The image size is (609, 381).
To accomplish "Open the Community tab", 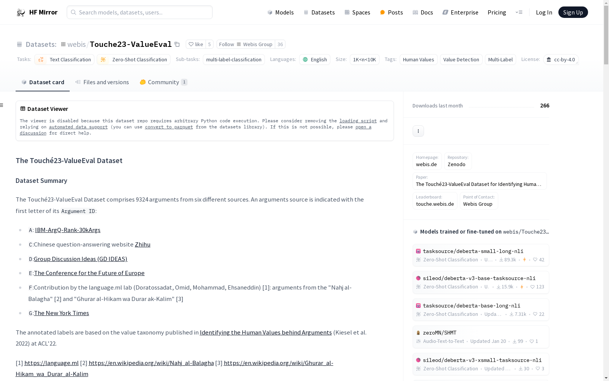I will (x=164, y=82).
